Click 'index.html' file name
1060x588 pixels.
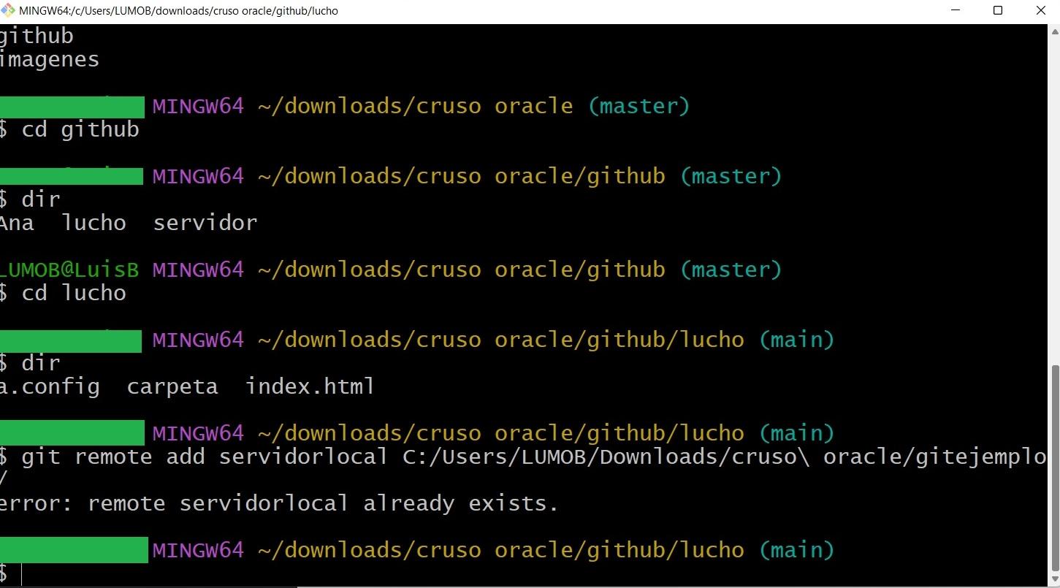point(310,386)
